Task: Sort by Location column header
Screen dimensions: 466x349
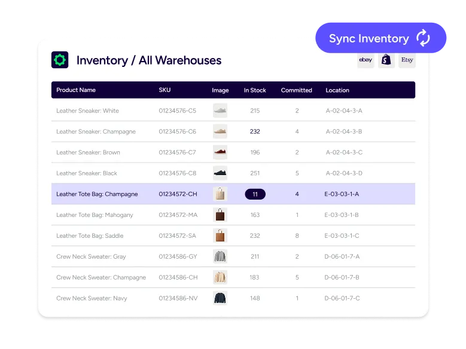Action: [337, 90]
